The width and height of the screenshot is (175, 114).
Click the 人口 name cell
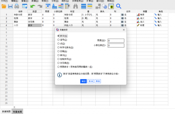pos(20,25)
